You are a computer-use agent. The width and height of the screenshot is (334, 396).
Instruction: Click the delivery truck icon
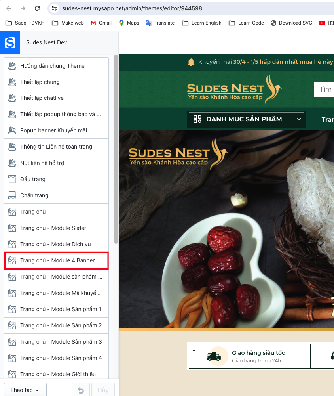click(214, 356)
